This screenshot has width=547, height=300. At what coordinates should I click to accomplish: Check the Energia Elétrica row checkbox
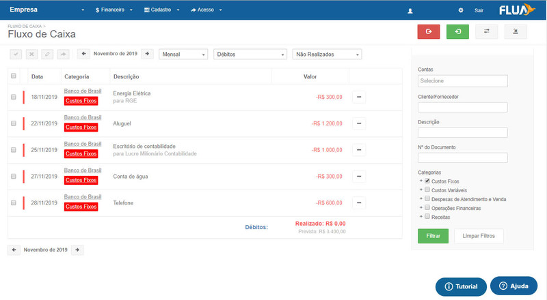point(14,97)
